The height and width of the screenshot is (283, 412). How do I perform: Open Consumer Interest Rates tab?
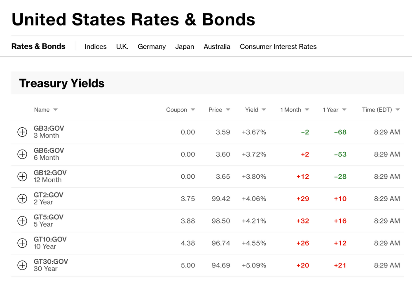coord(278,47)
